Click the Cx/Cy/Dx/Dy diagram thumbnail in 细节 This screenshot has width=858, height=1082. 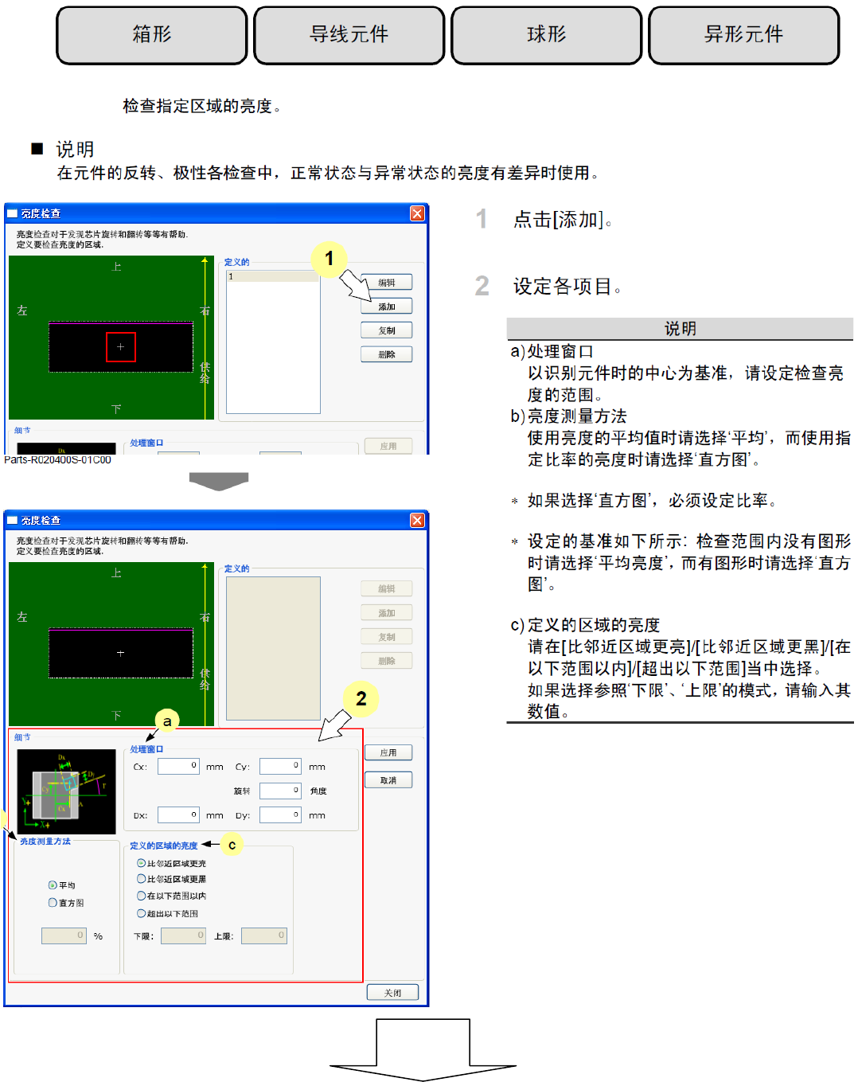coord(66,791)
